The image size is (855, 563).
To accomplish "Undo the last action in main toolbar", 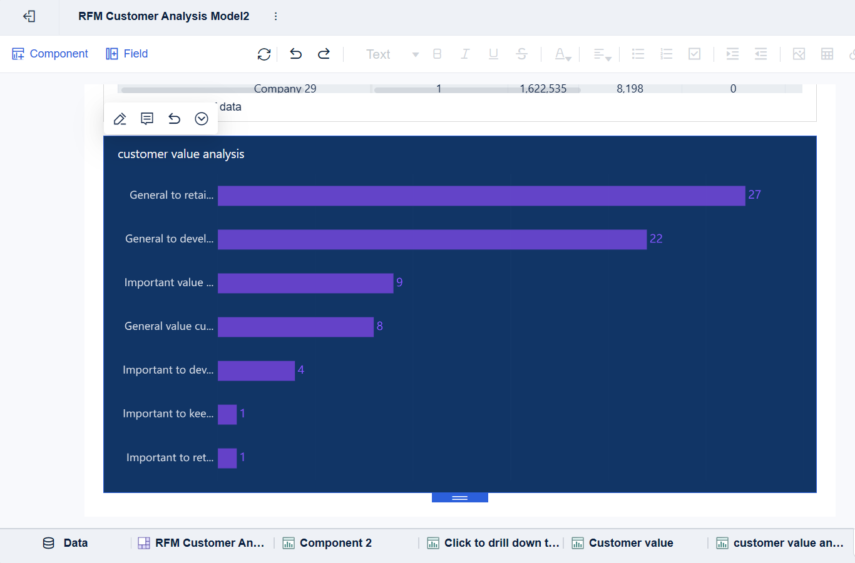I will point(296,54).
